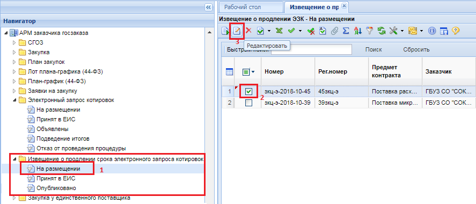Toggle the select-all checkbox in table header
The height and width of the screenshot is (204, 476).
[x=246, y=72]
